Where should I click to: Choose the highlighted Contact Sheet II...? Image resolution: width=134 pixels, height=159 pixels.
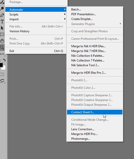point(95,112)
